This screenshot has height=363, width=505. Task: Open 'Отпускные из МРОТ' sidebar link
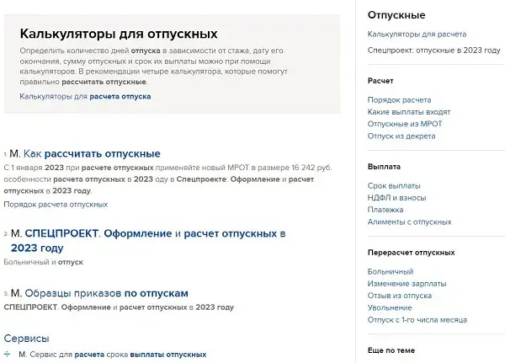tap(405, 124)
